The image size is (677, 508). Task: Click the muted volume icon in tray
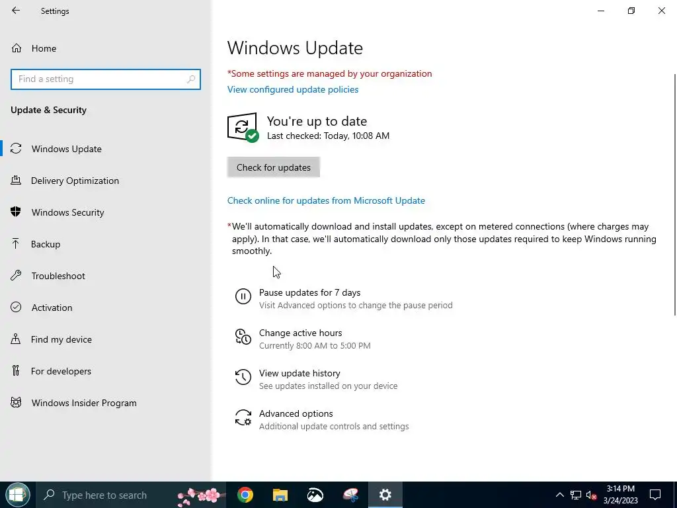pos(592,495)
